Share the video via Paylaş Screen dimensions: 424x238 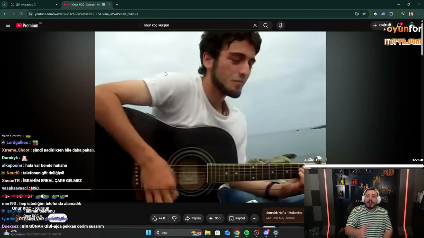click(x=193, y=218)
